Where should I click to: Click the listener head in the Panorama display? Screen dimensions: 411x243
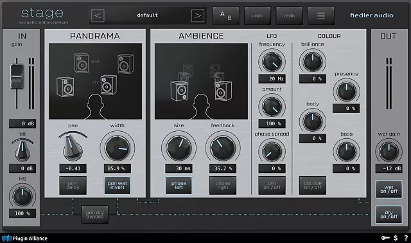pos(95,106)
